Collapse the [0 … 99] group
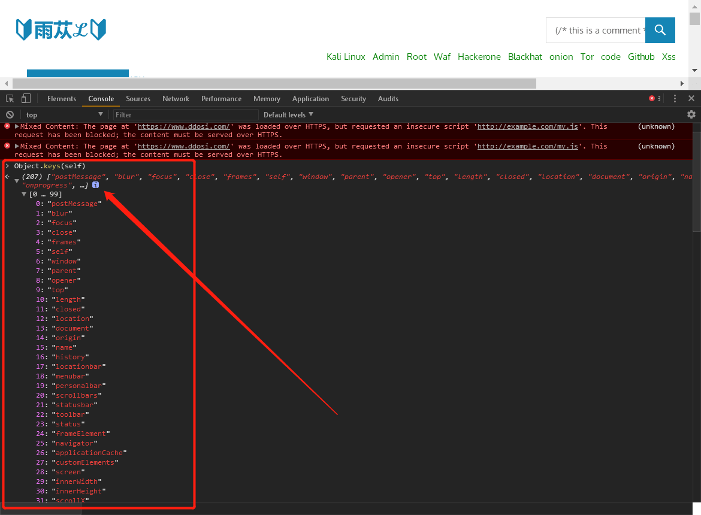The width and height of the screenshot is (701, 515). tap(24, 194)
